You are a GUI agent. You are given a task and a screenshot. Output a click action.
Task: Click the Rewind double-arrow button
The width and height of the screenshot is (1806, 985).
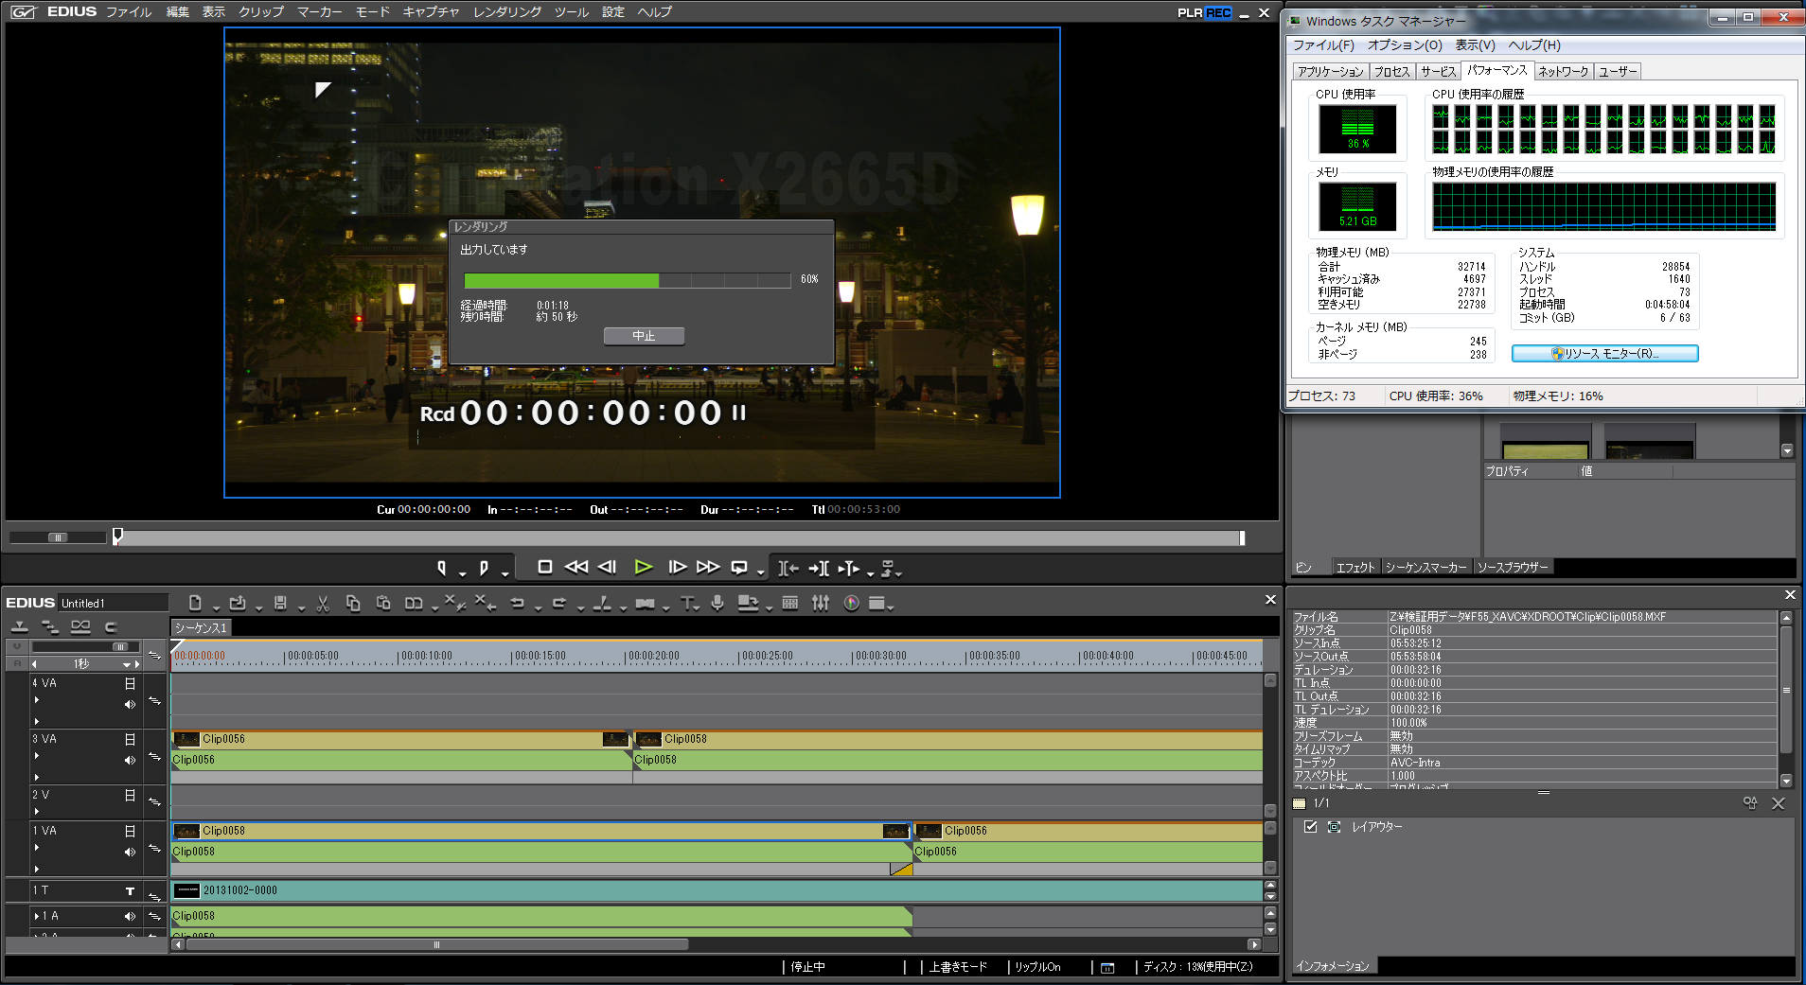pyautogui.click(x=576, y=567)
